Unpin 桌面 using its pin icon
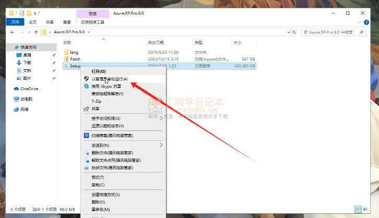The height and width of the screenshot is (218, 379). [54, 55]
